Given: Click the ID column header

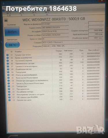Looking at the screenshot, I should point(12,52).
